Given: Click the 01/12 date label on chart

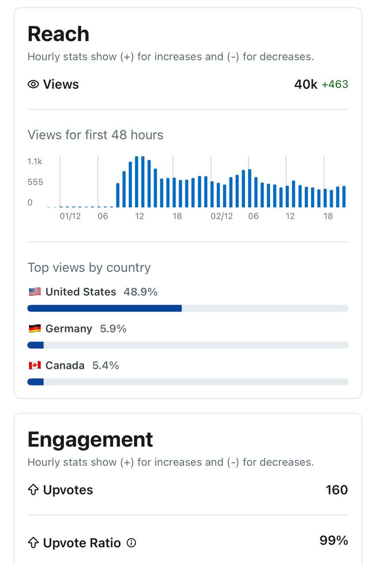Looking at the screenshot, I should [70, 216].
